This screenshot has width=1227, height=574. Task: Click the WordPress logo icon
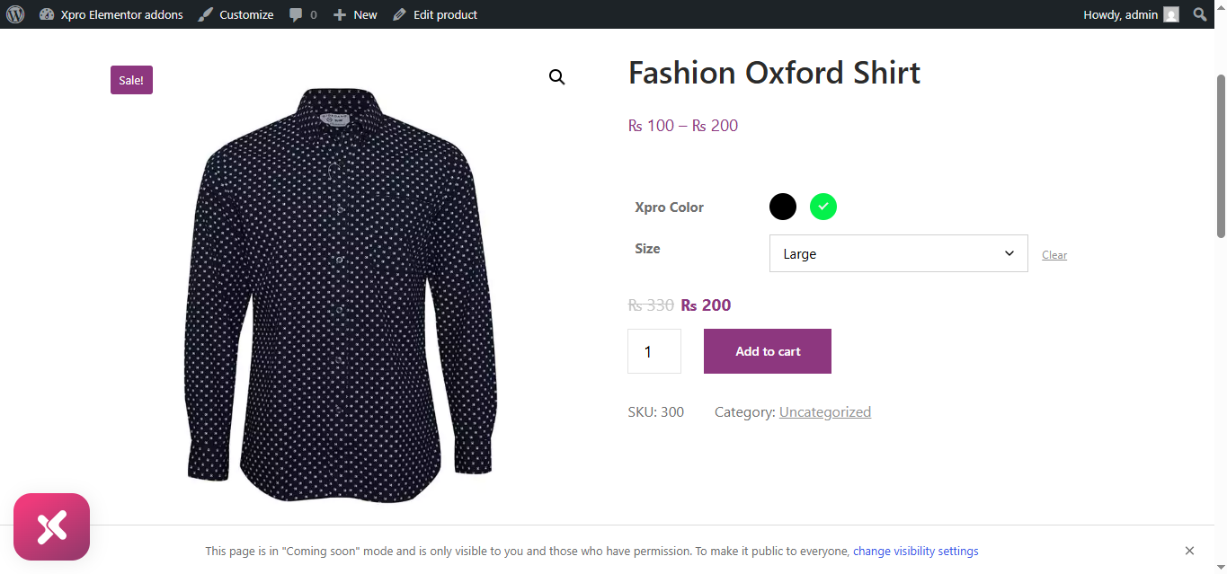click(15, 14)
